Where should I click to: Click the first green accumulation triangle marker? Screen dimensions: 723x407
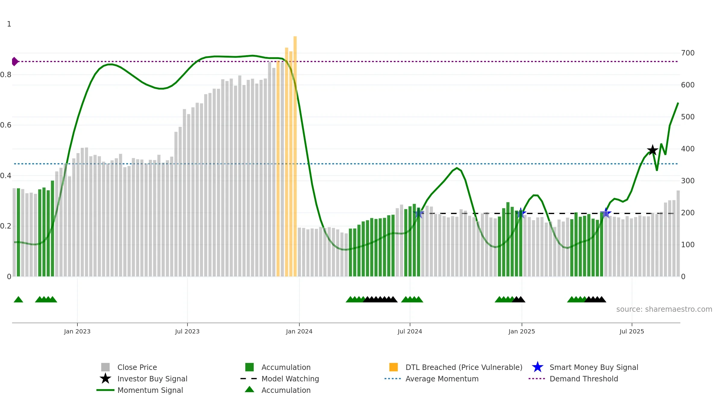click(18, 299)
